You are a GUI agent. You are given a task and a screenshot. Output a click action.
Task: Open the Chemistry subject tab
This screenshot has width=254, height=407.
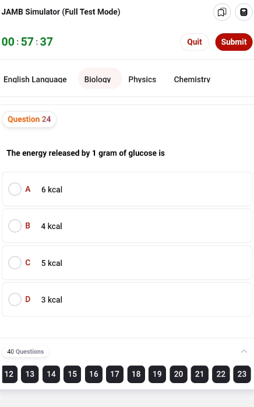(x=192, y=79)
